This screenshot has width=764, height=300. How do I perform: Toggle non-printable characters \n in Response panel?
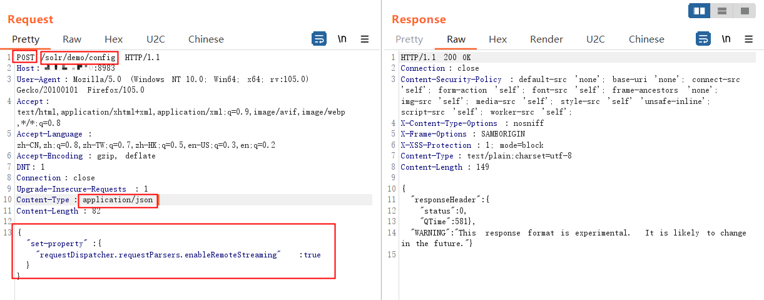(726, 39)
